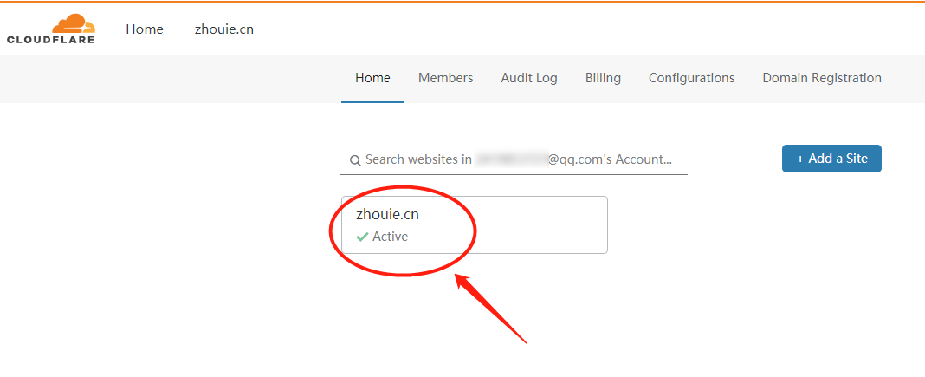Click the plus sign on Add a Site
The image size is (925, 377).
pyautogui.click(x=799, y=159)
